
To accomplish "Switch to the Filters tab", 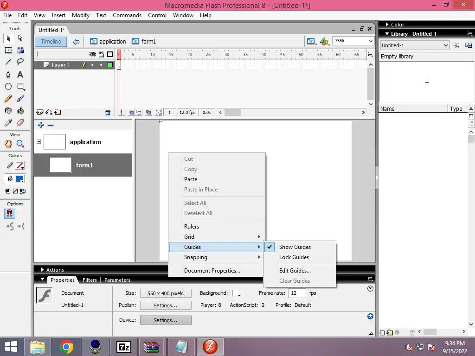I will pyautogui.click(x=90, y=280).
